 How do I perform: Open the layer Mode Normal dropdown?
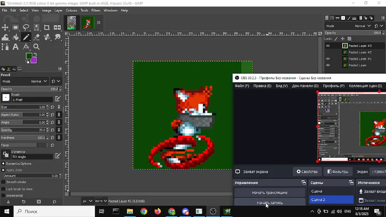pyautogui.click(x=348, y=26)
